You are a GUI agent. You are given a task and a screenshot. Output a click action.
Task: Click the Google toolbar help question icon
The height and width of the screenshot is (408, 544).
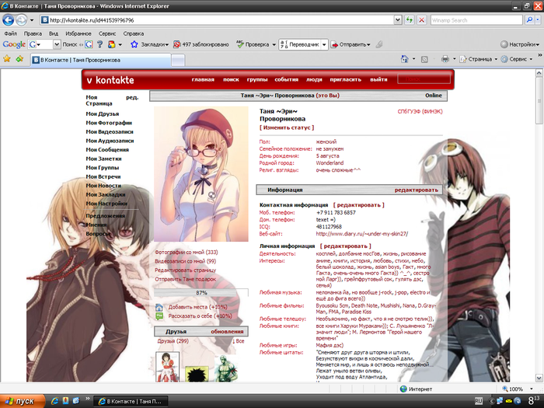(100, 44)
